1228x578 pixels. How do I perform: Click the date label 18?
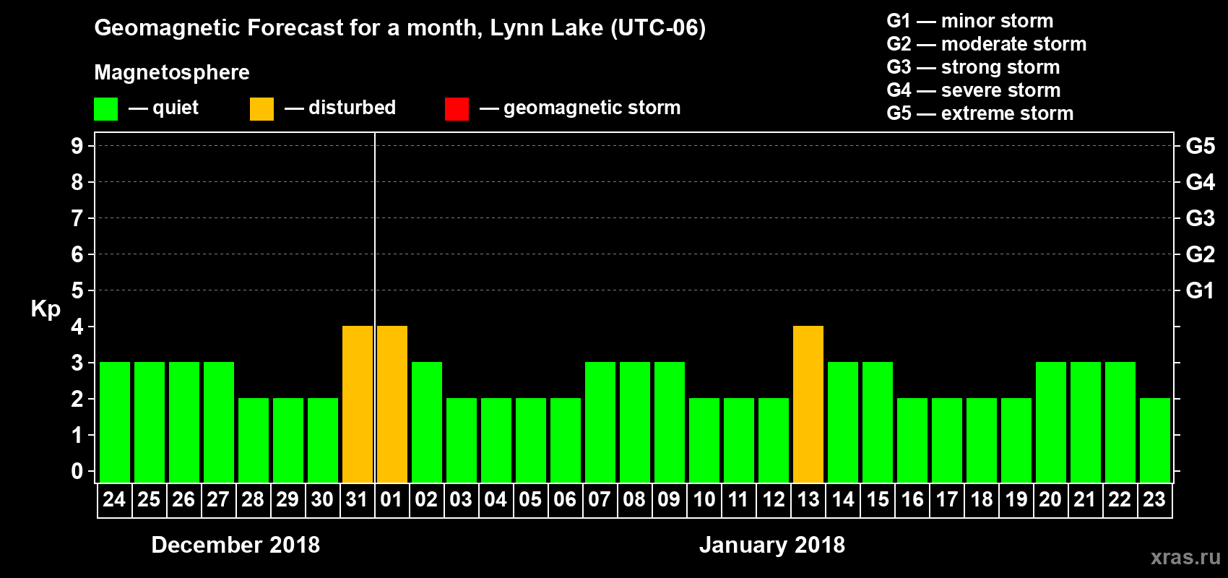(981, 499)
